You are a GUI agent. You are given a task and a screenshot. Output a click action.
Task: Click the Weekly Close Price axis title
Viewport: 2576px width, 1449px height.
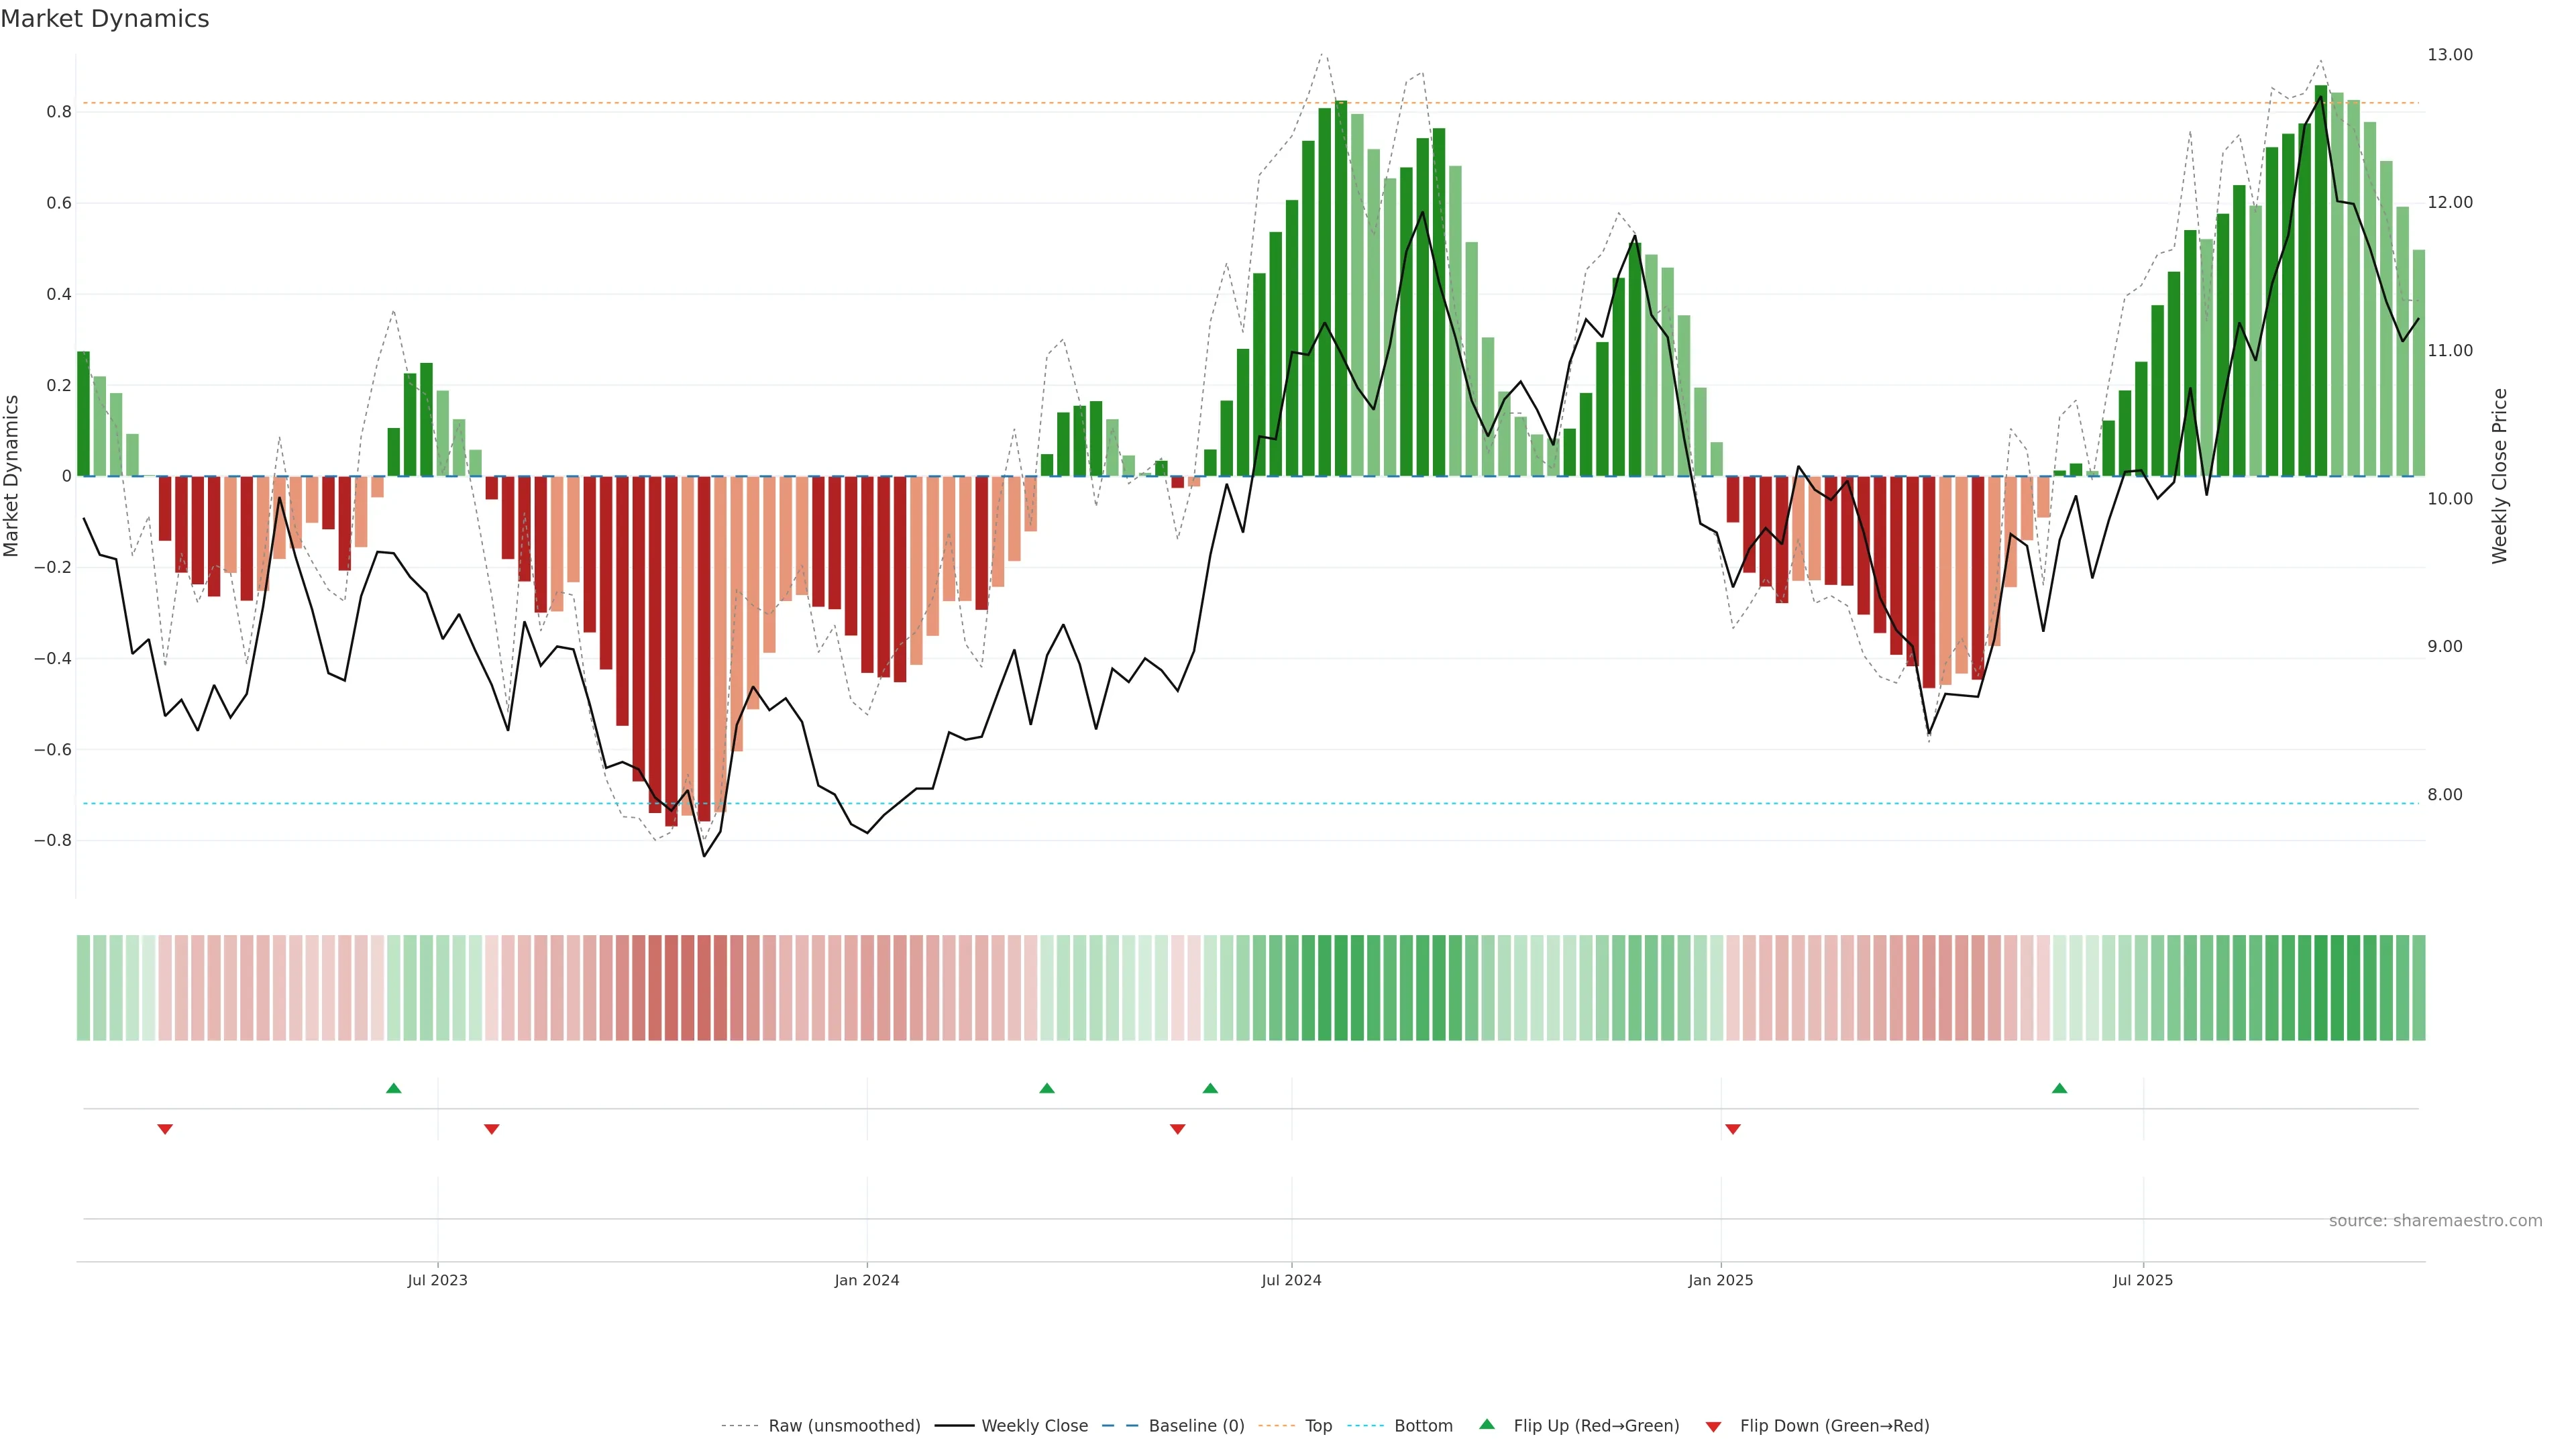pyautogui.click(x=2500, y=476)
